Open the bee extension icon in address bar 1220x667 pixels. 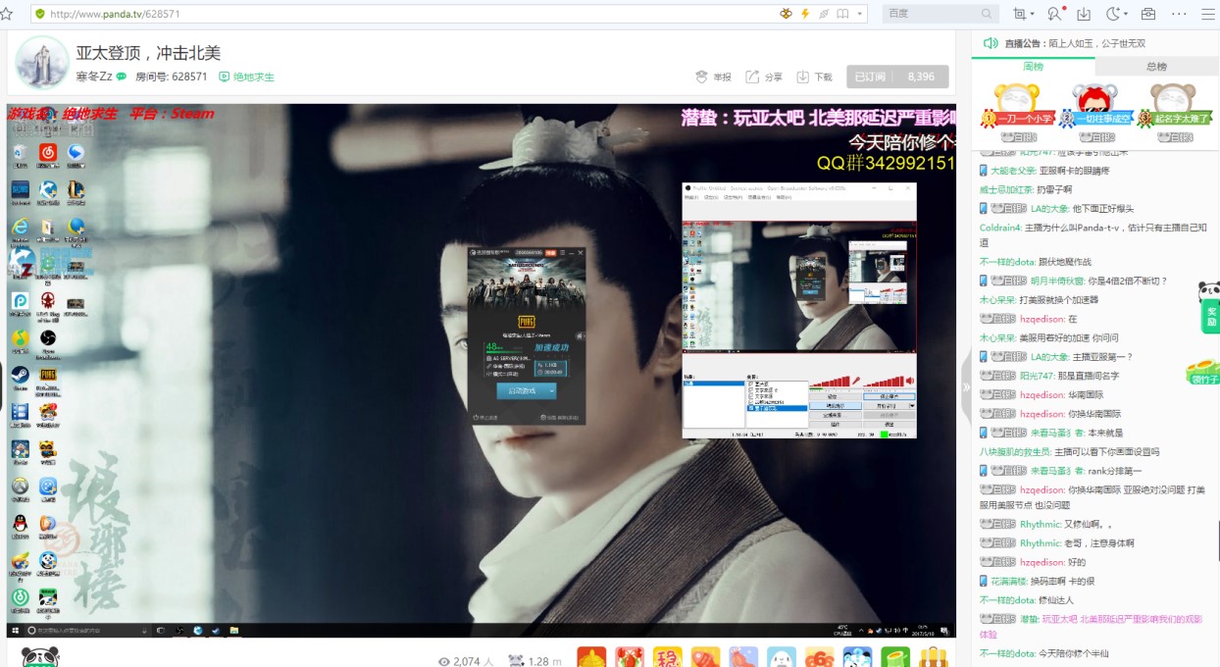tap(785, 14)
